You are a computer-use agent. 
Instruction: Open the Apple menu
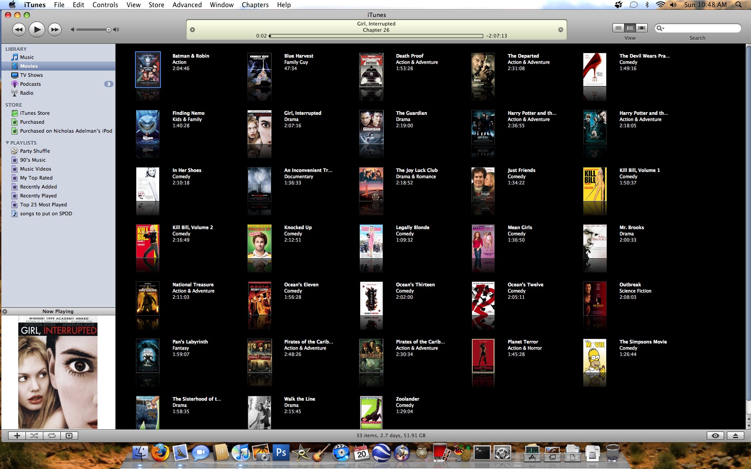tap(12, 5)
